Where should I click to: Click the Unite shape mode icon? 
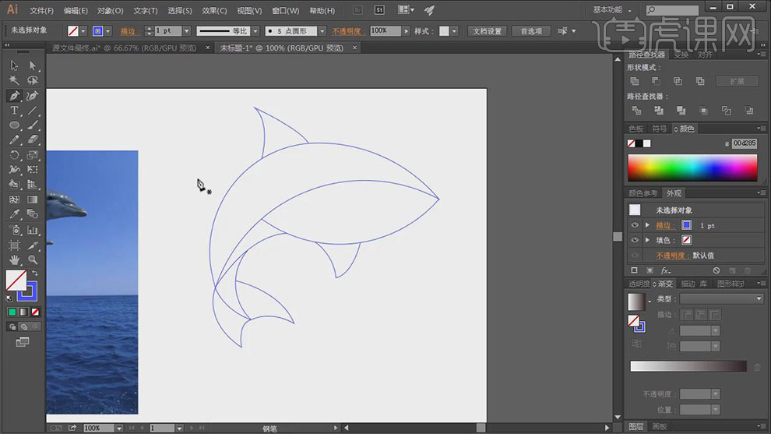635,81
